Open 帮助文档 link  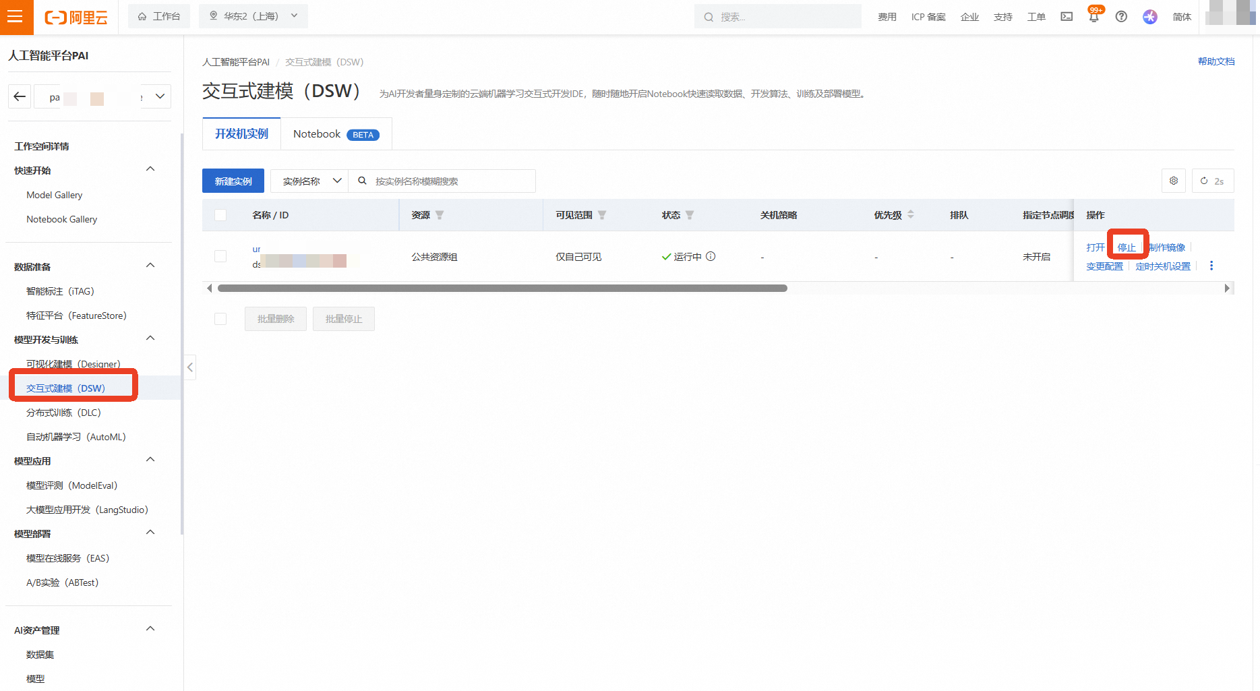click(x=1216, y=61)
